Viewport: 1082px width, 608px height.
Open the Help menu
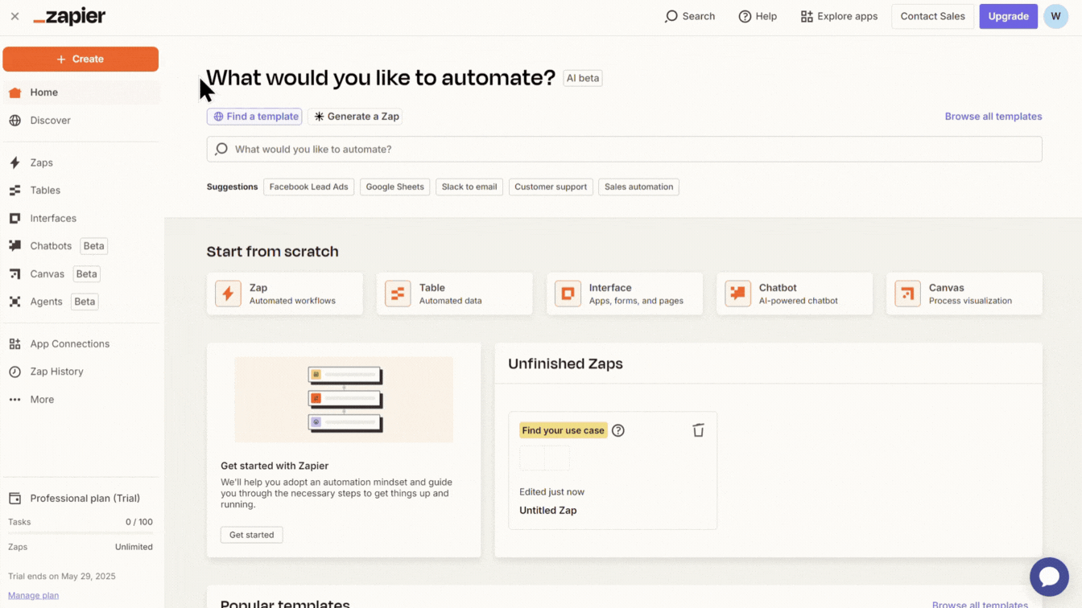pos(758,16)
